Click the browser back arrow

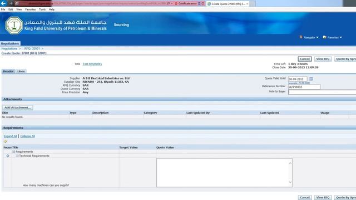[x=3, y=3]
